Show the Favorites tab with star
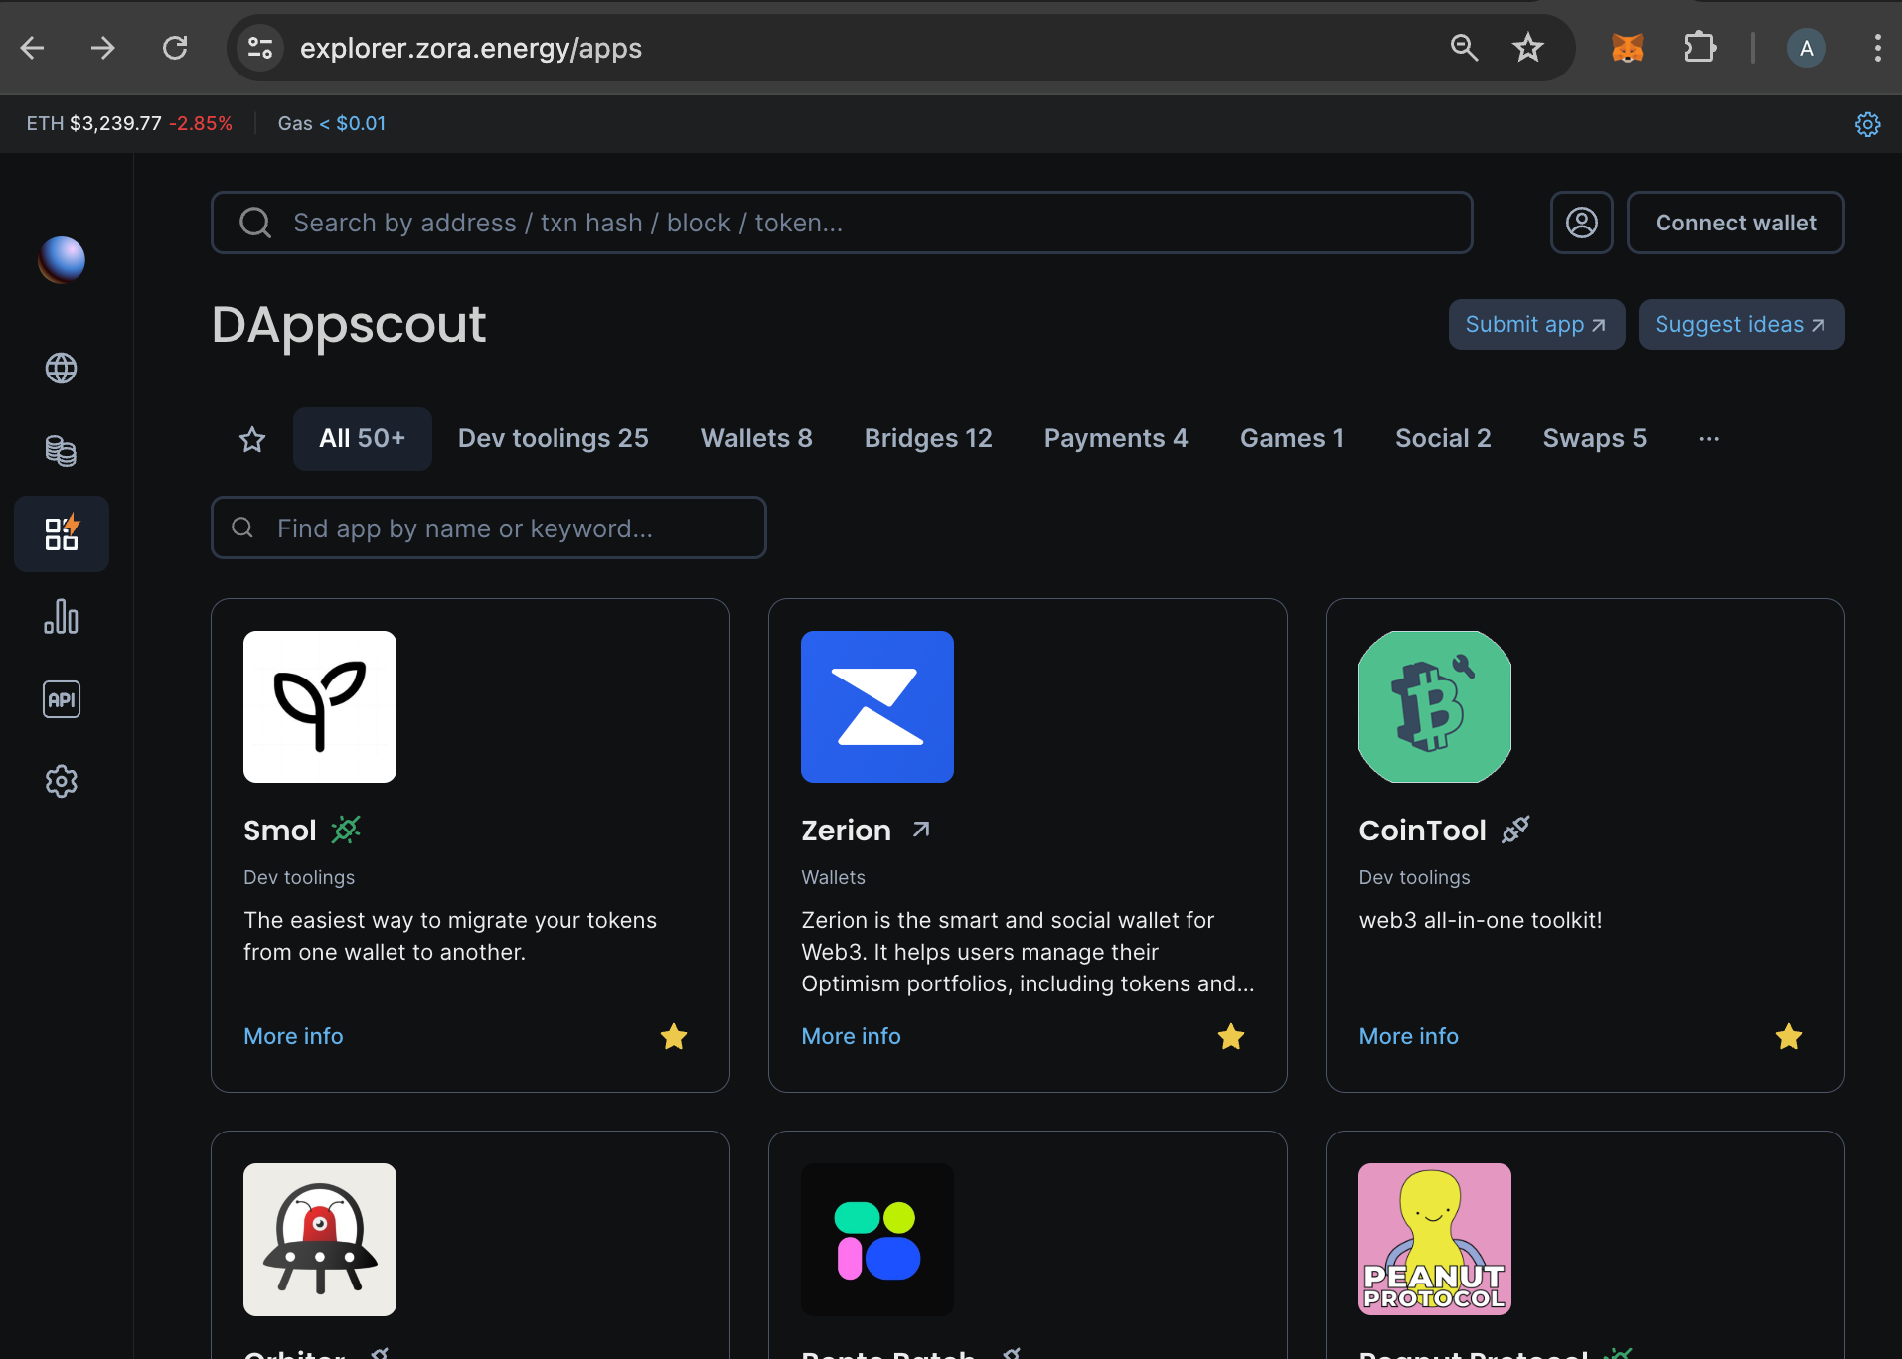This screenshot has width=1902, height=1359. click(252, 439)
